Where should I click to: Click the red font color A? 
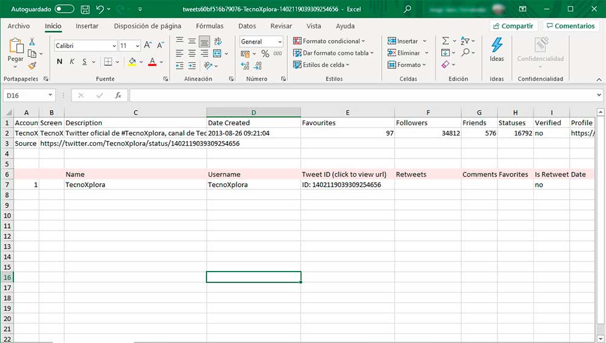point(152,62)
